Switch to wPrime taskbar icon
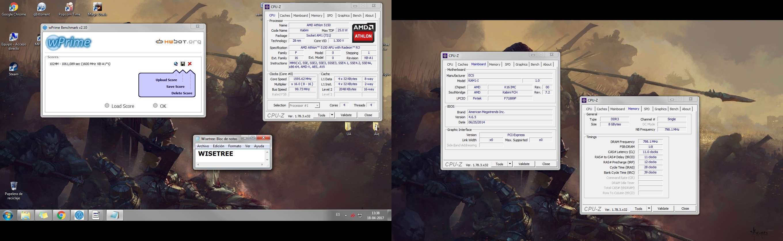Viewport: 783px width, 241px height. (x=79, y=215)
